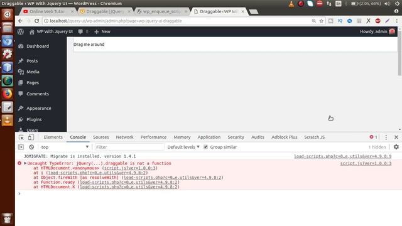The height and width of the screenshot is (226, 402).
Task: Open the Default levels dropdown
Action: coord(183,147)
